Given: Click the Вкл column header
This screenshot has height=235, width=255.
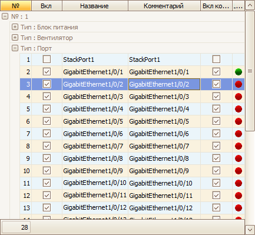Looking at the screenshot, I should [47, 5].
